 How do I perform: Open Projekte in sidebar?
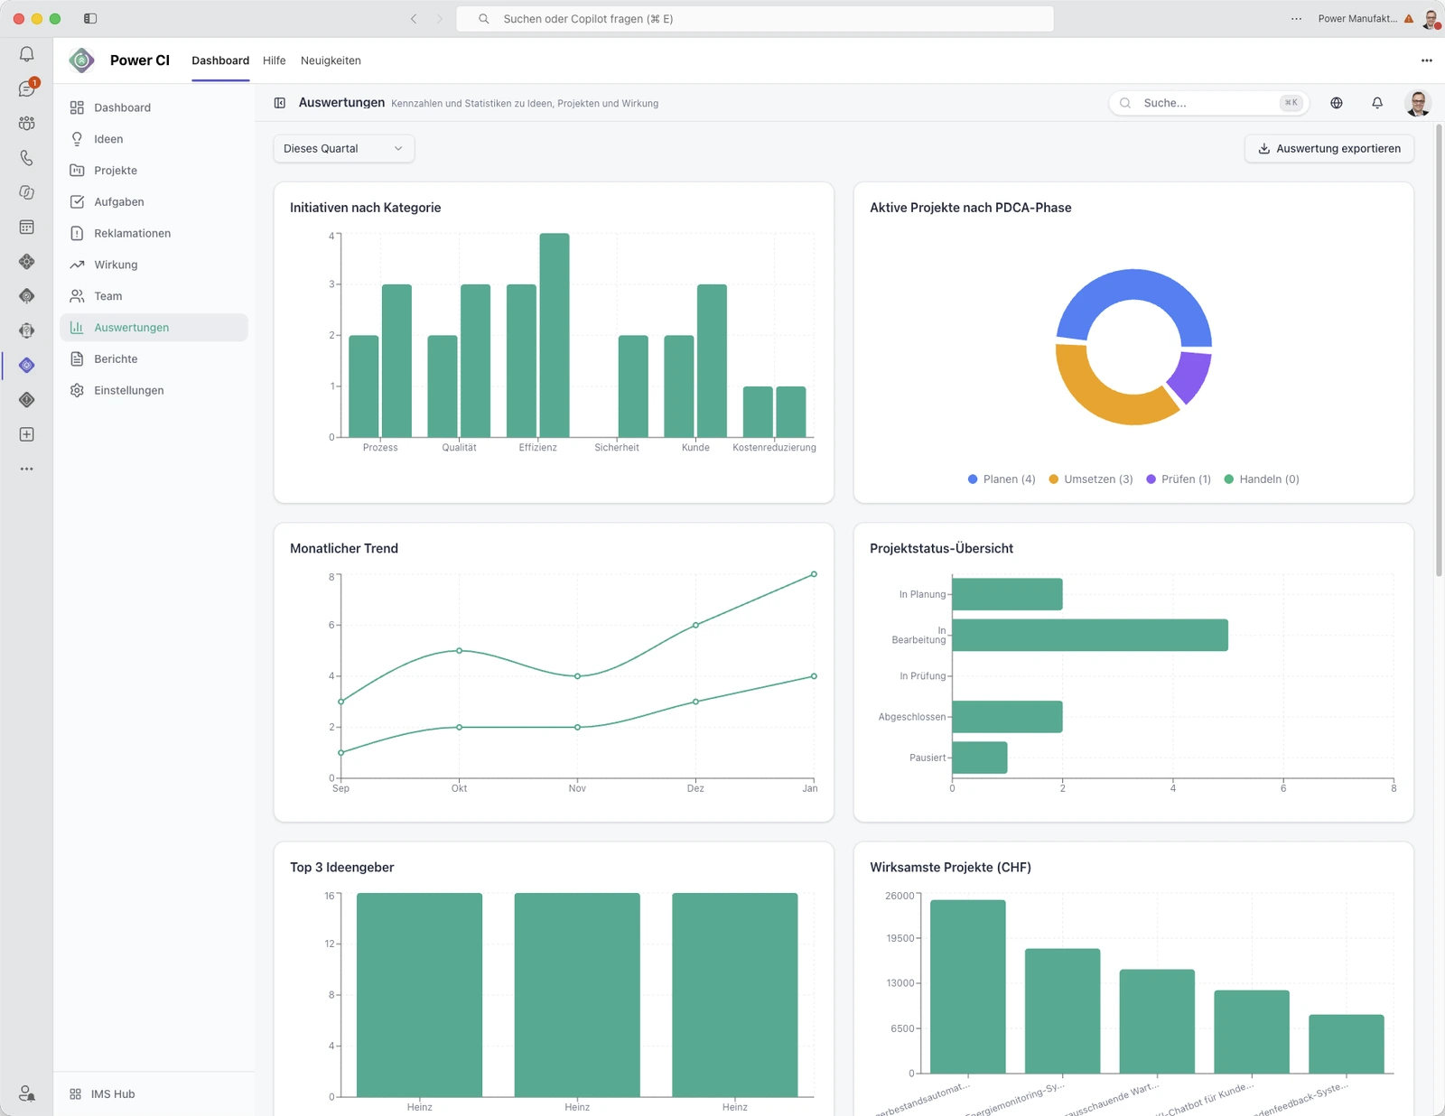154,171
